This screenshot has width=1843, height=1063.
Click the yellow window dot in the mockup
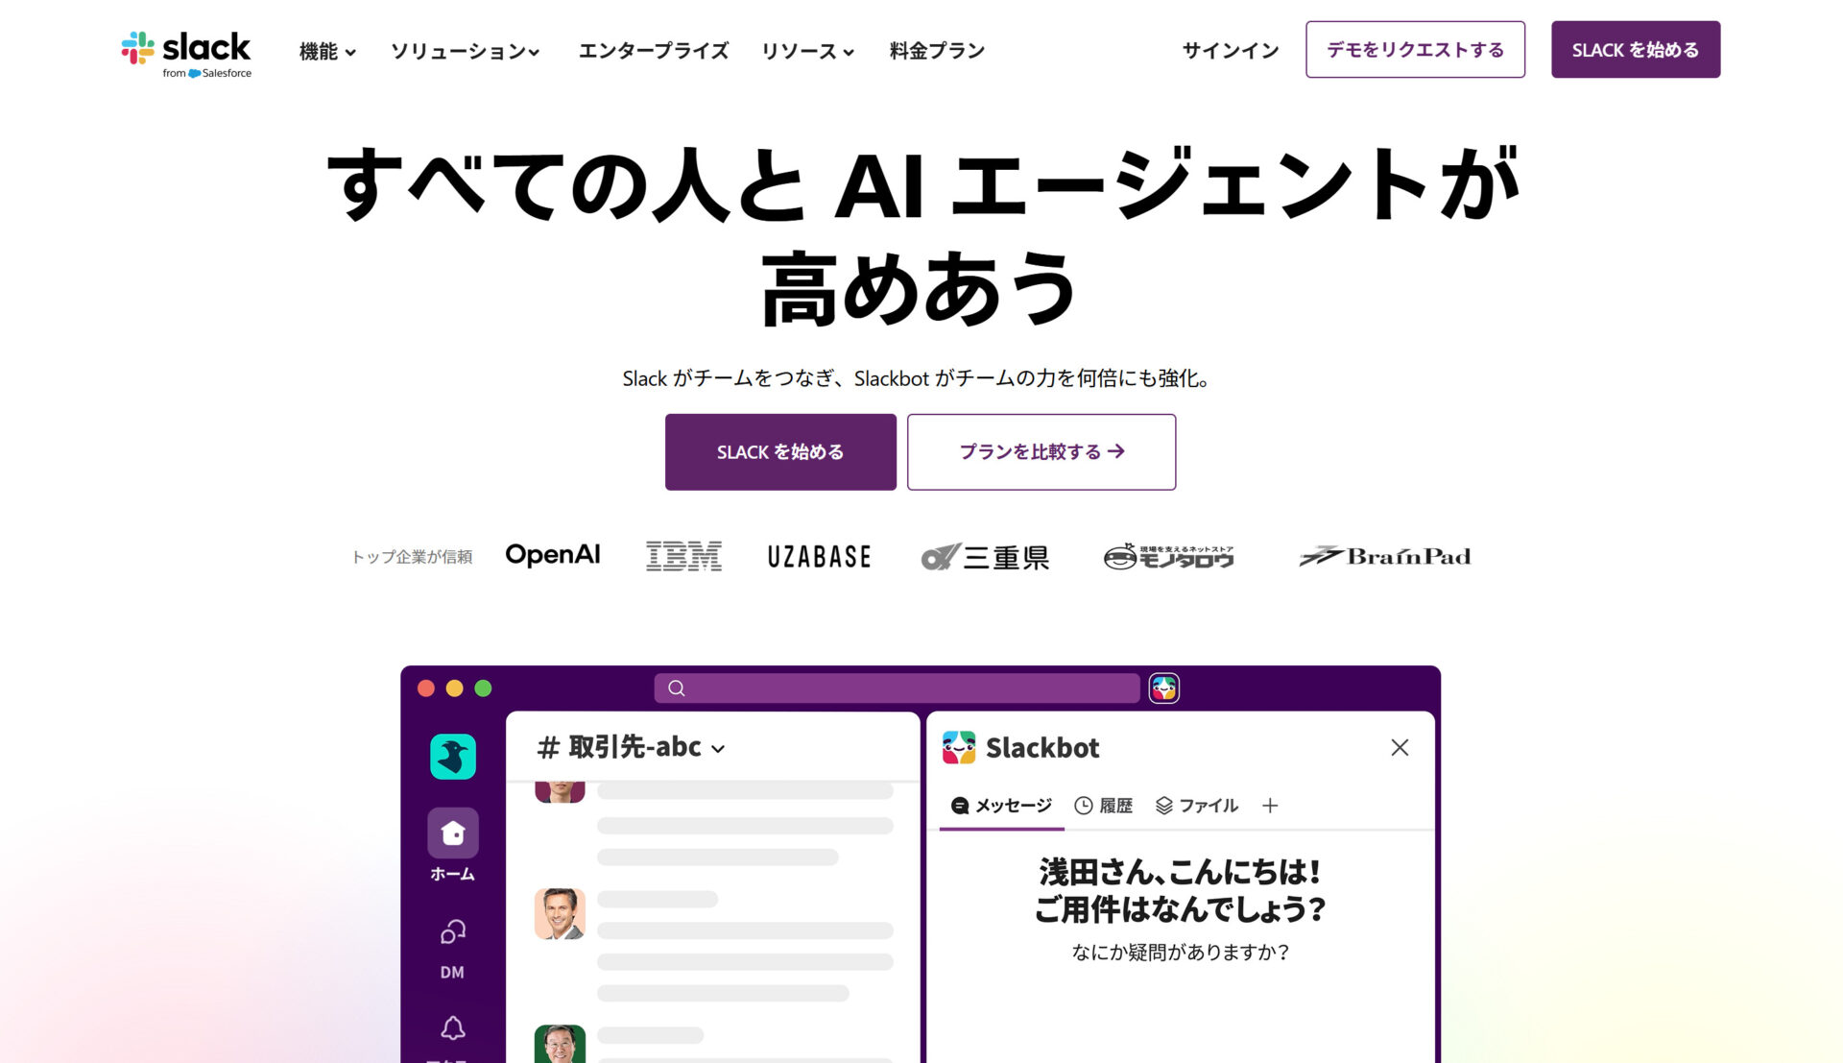pos(455,689)
